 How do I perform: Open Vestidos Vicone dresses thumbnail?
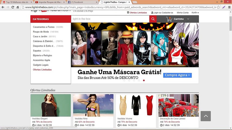click(x=136, y=105)
